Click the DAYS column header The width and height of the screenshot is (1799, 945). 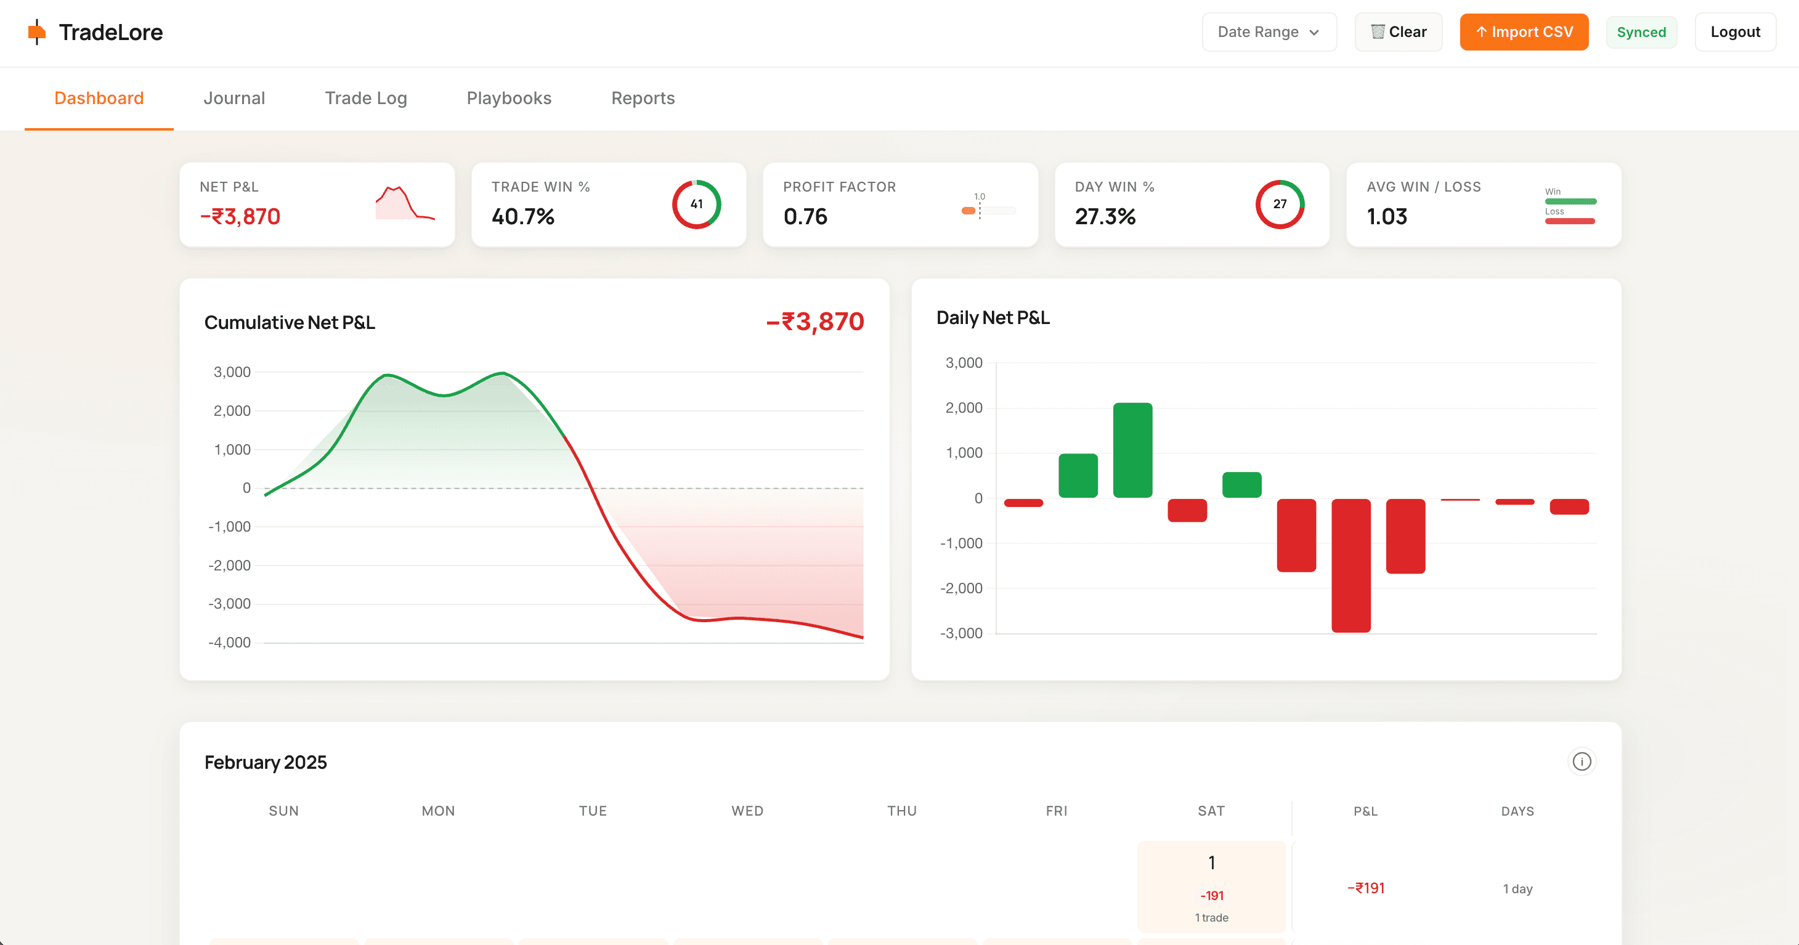click(x=1517, y=811)
